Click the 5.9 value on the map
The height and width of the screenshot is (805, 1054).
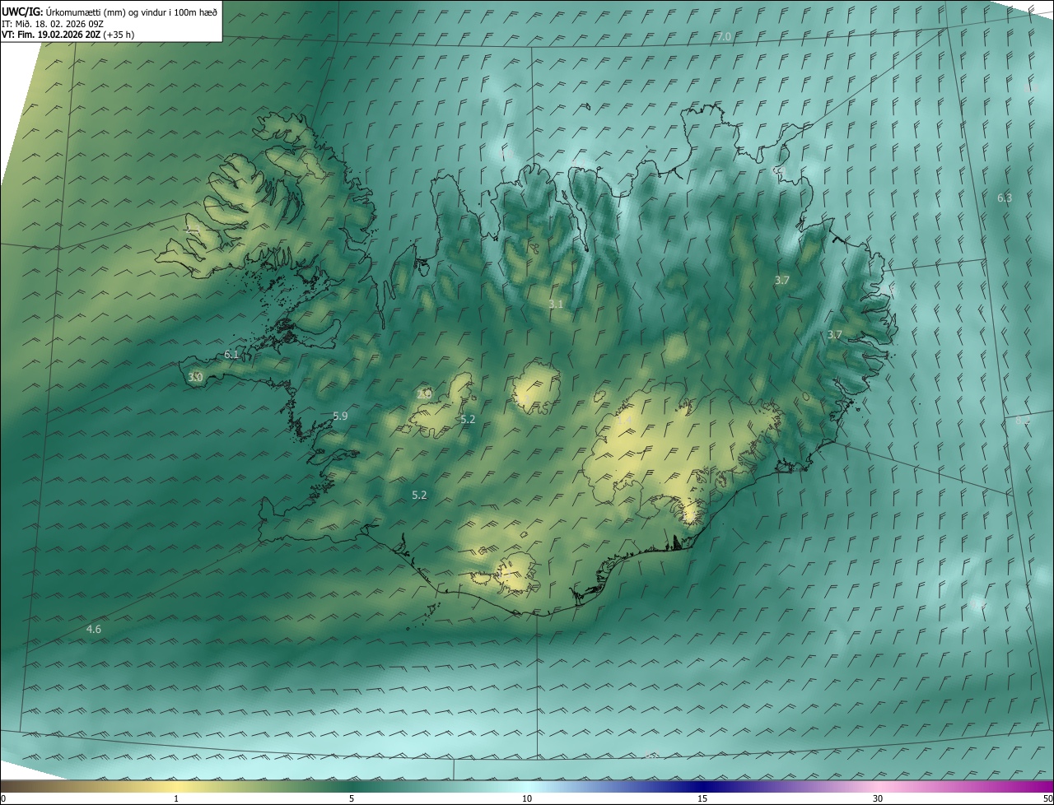coord(340,416)
